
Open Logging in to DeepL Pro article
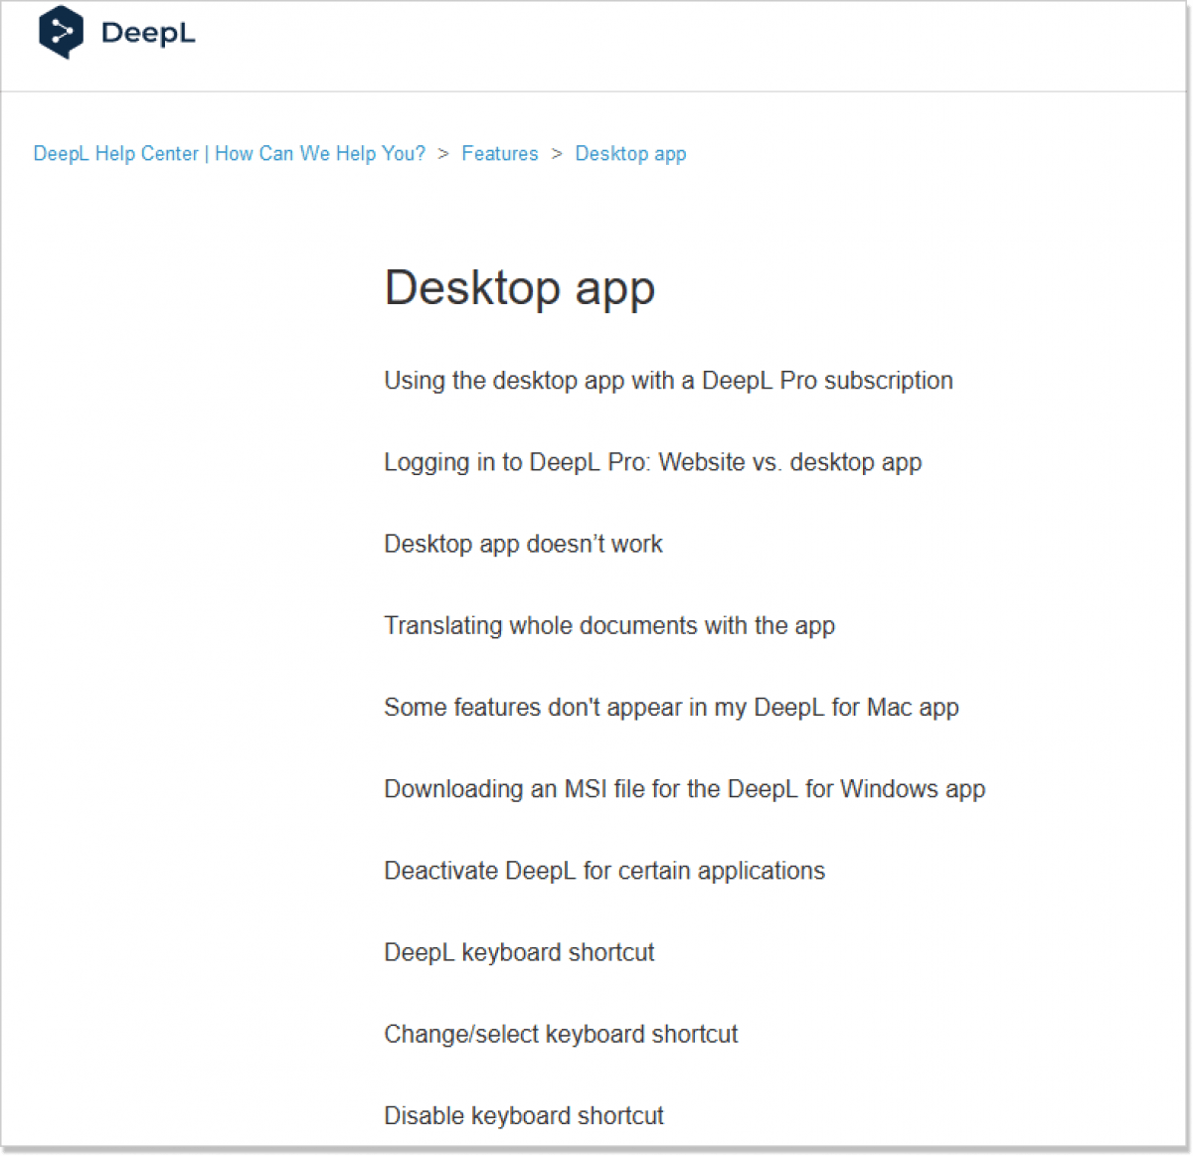(x=652, y=462)
